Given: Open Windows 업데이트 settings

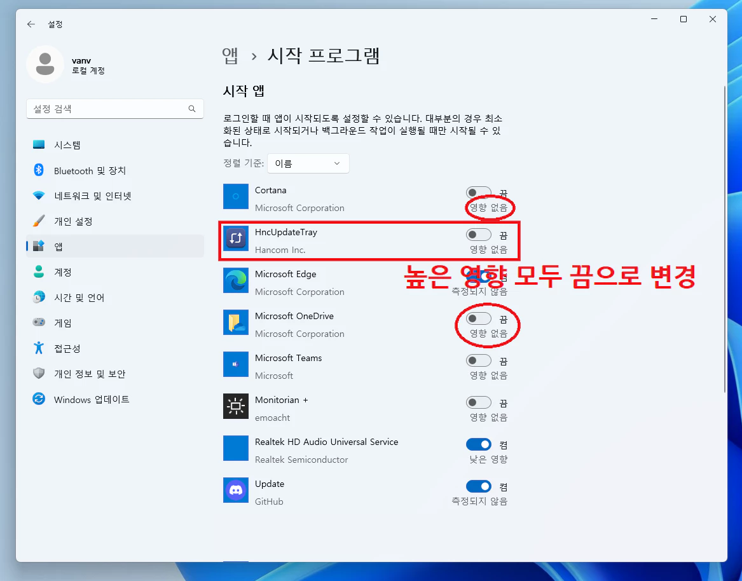Looking at the screenshot, I should pyautogui.click(x=115, y=399).
